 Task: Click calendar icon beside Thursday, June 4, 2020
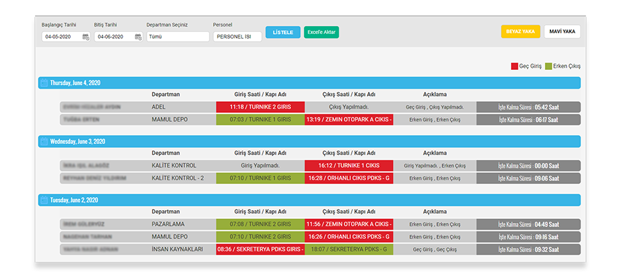44,83
